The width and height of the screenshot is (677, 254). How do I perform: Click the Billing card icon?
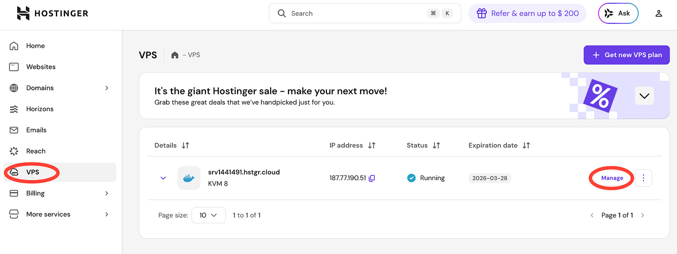[14, 193]
